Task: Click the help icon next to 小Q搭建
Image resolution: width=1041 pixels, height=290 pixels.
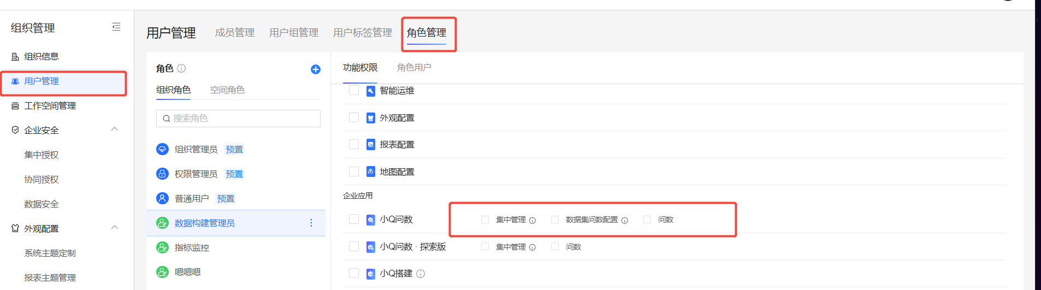Action: tap(421, 274)
